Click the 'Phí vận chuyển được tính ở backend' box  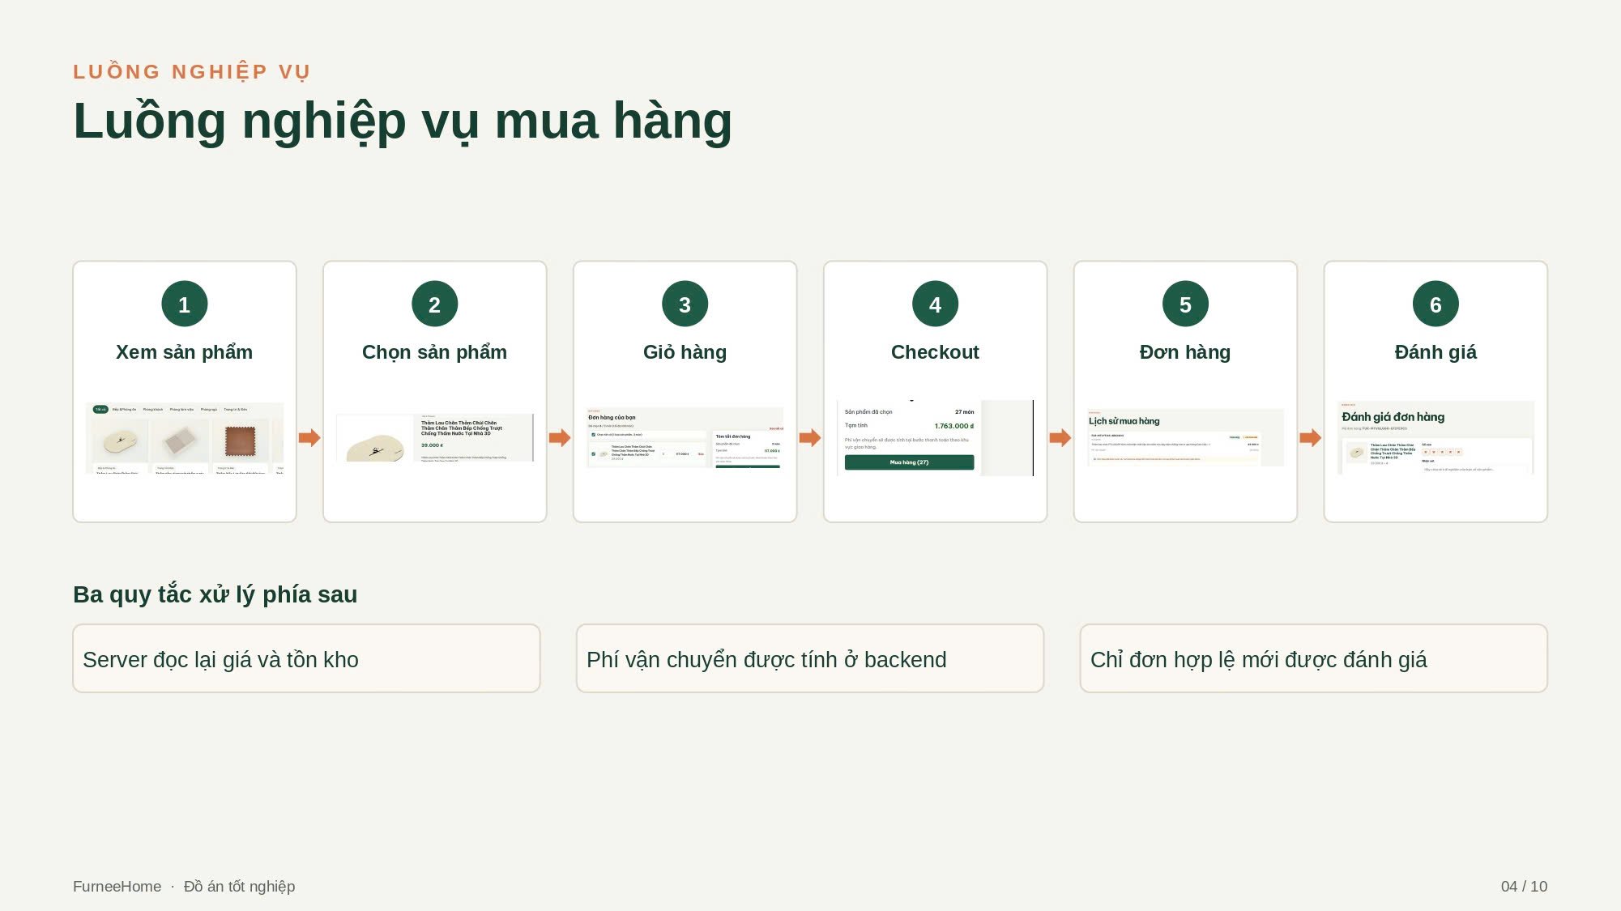click(810, 658)
